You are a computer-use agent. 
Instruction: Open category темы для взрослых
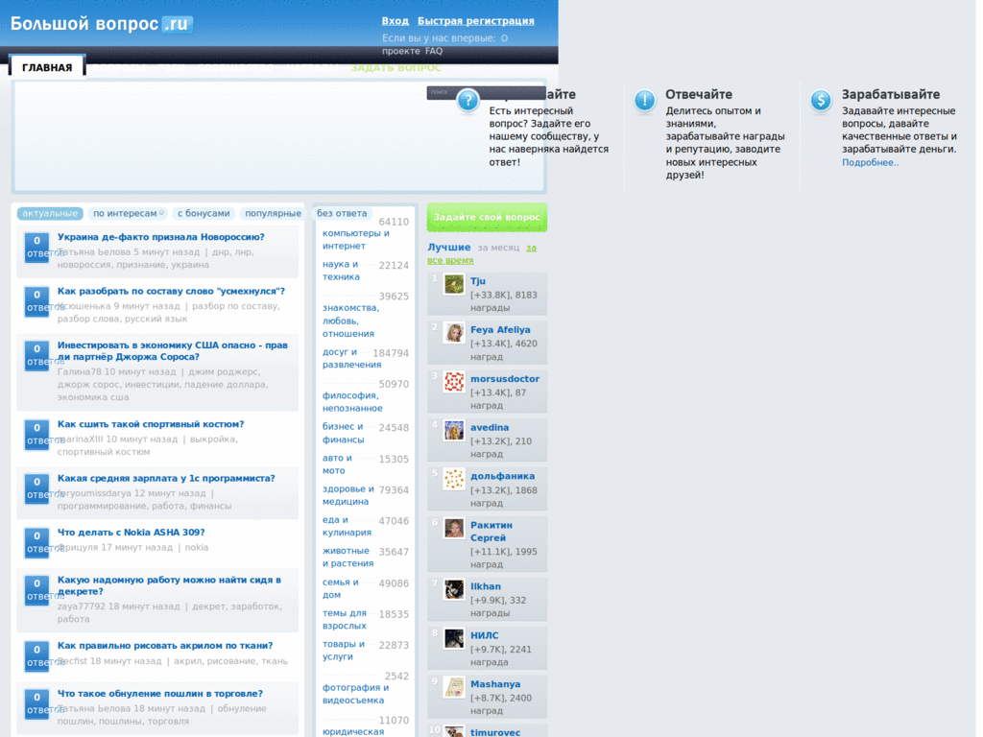tap(345, 619)
